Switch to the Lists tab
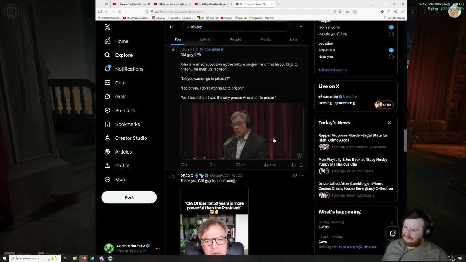The width and height of the screenshot is (466, 262). (x=294, y=39)
